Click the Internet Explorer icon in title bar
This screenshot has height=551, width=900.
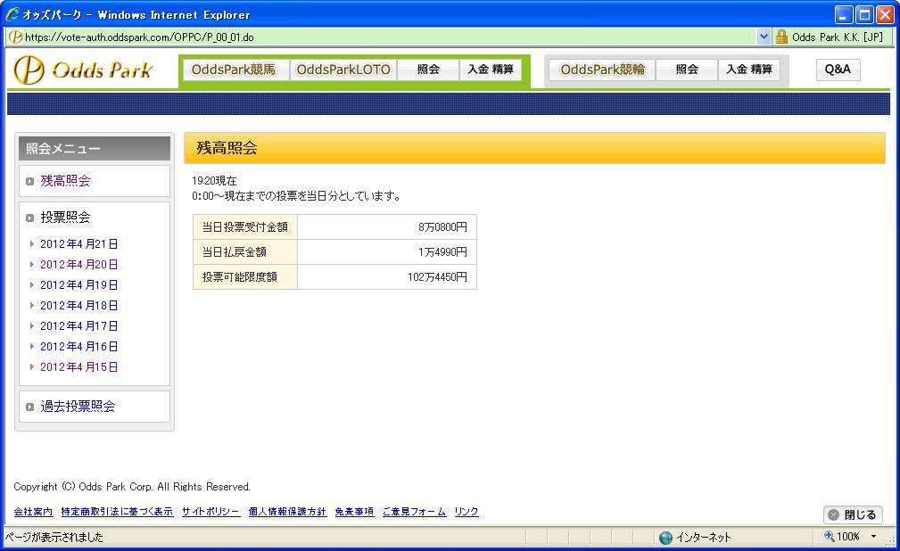[x=12, y=13]
